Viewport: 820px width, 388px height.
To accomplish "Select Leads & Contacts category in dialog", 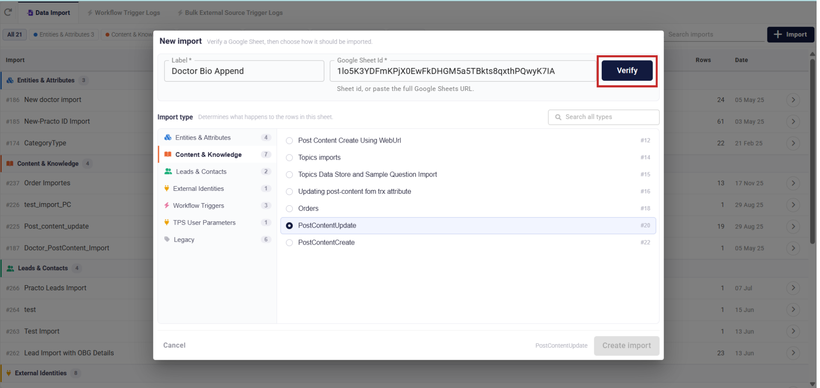I will coord(217,172).
